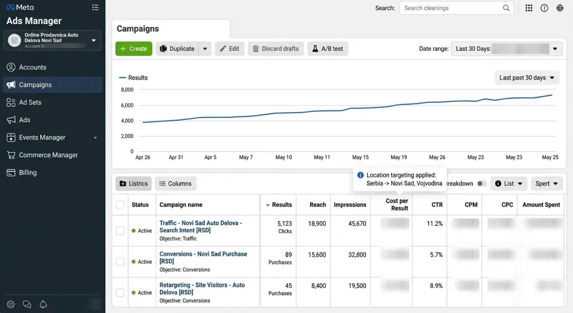Go to Accounts in sidebar
The width and height of the screenshot is (573, 313).
[x=53, y=67]
